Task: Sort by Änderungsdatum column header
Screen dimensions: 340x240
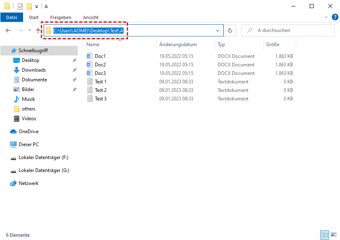Action: 178,45
